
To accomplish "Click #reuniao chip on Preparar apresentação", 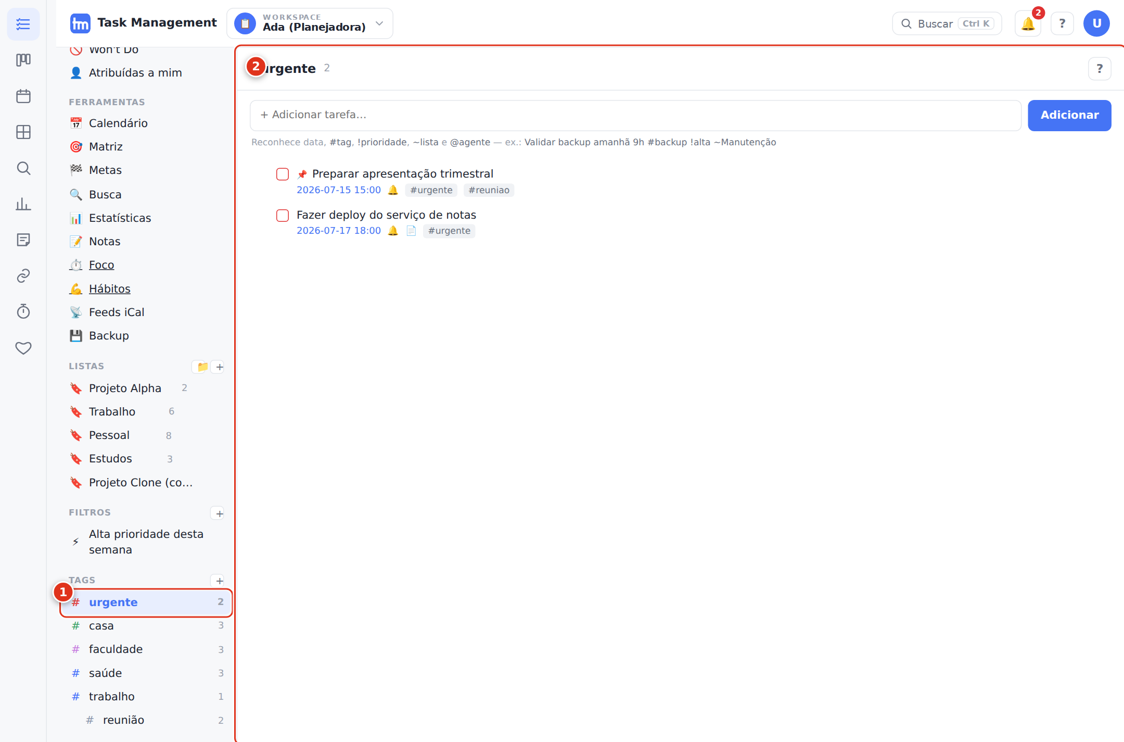I will (x=489, y=190).
